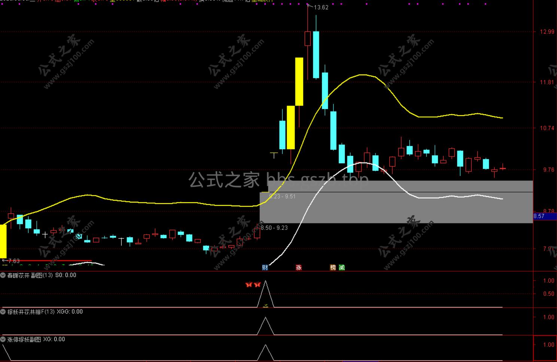Collapse the 涨停捉妖副图 indicator panel
This screenshot has width=557, height=362.
click(3, 339)
